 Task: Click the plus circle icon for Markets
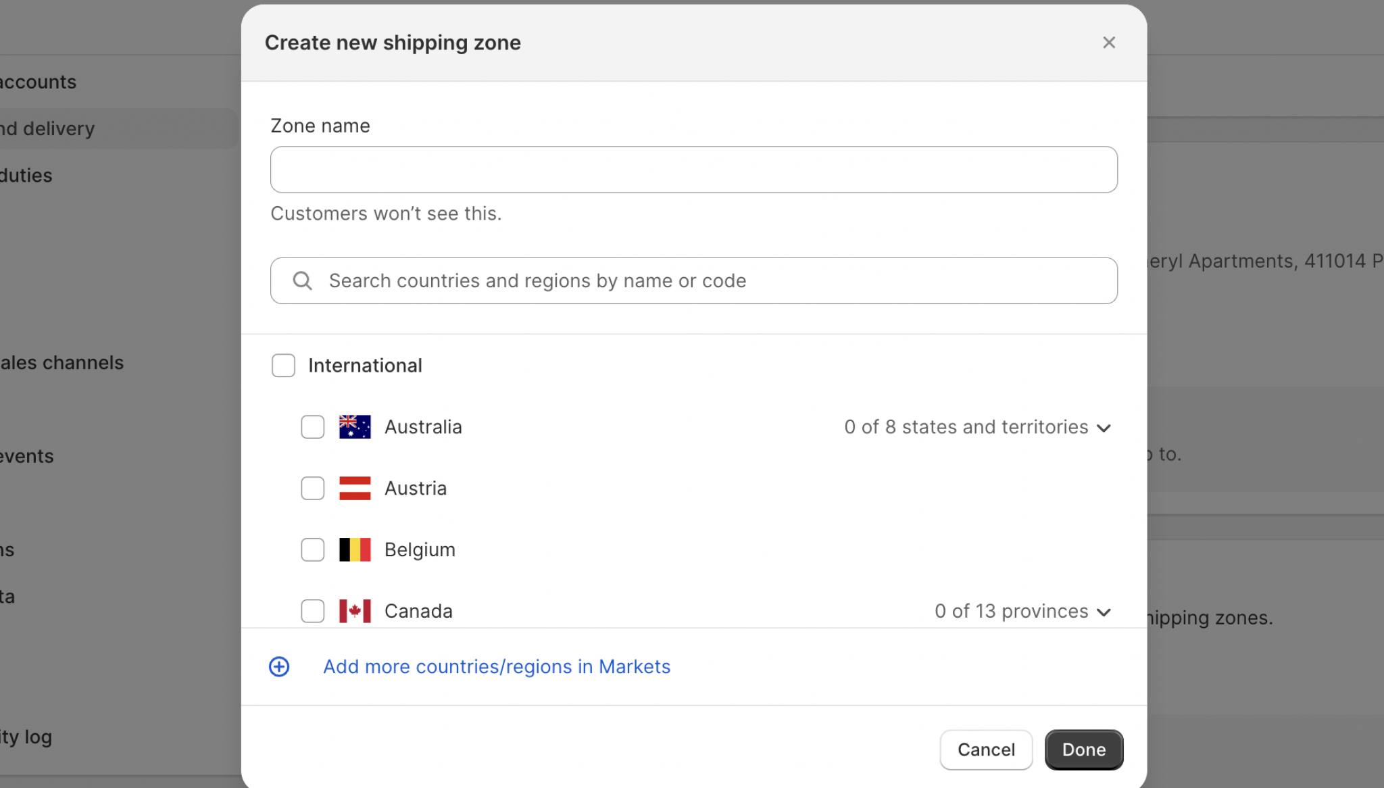coord(279,667)
